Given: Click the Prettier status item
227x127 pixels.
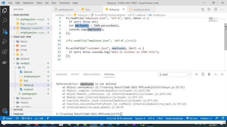Looking at the screenshot, I should [206, 119].
